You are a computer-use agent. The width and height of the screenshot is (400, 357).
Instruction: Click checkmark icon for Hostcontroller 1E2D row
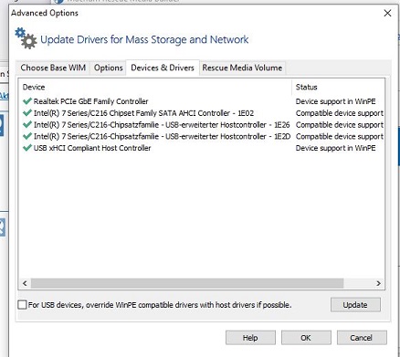pyautogui.click(x=27, y=136)
